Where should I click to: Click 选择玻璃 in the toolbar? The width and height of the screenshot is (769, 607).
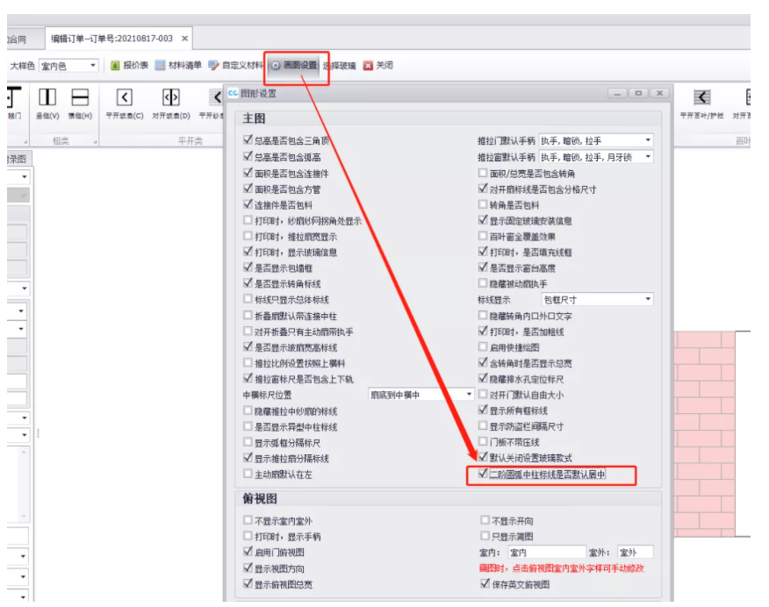click(340, 66)
